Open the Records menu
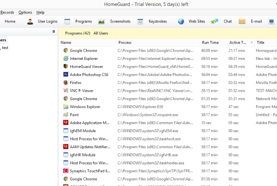This screenshot has width=277, height=186. (7, 12)
